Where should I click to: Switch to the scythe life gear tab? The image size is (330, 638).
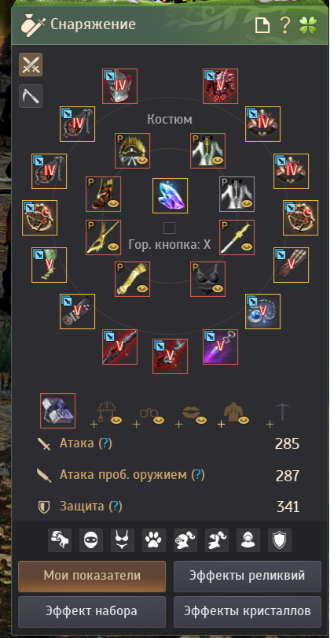coord(31,96)
